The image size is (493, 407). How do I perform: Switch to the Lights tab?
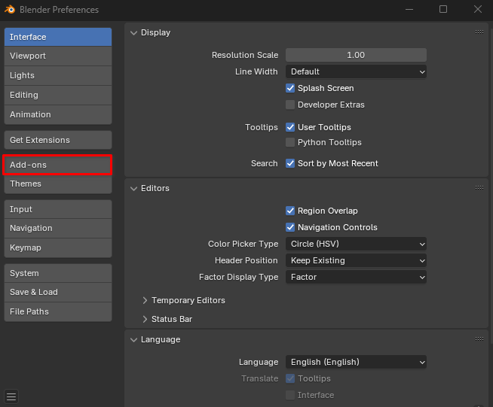58,76
